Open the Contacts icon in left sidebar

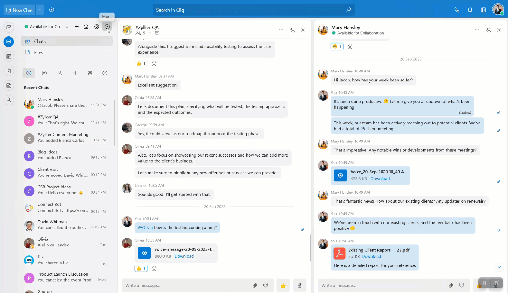click(9, 100)
